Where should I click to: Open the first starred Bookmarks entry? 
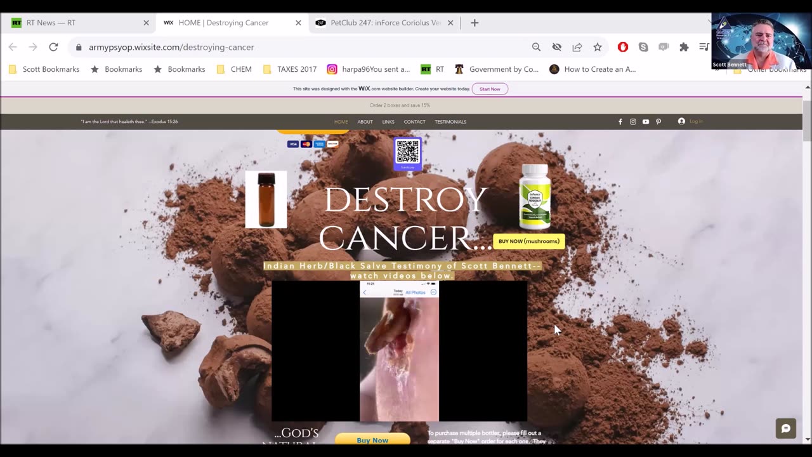[x=116, y=69]
